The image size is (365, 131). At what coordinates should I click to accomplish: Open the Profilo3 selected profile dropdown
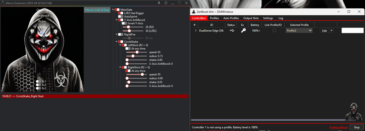click(299, 30)
